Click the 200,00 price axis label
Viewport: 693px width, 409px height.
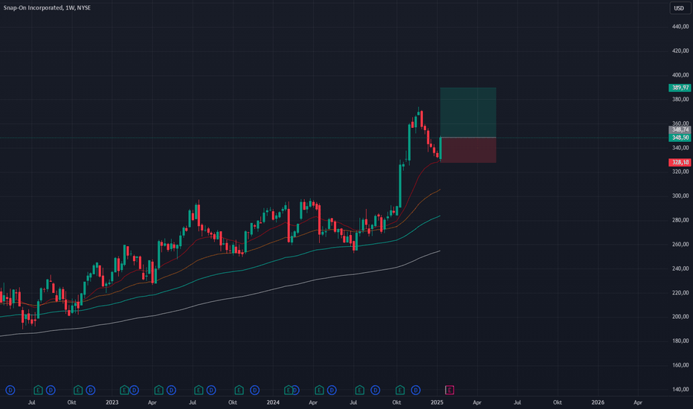point(680,317)
